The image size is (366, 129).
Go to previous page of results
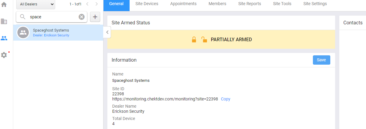point(87,4)
